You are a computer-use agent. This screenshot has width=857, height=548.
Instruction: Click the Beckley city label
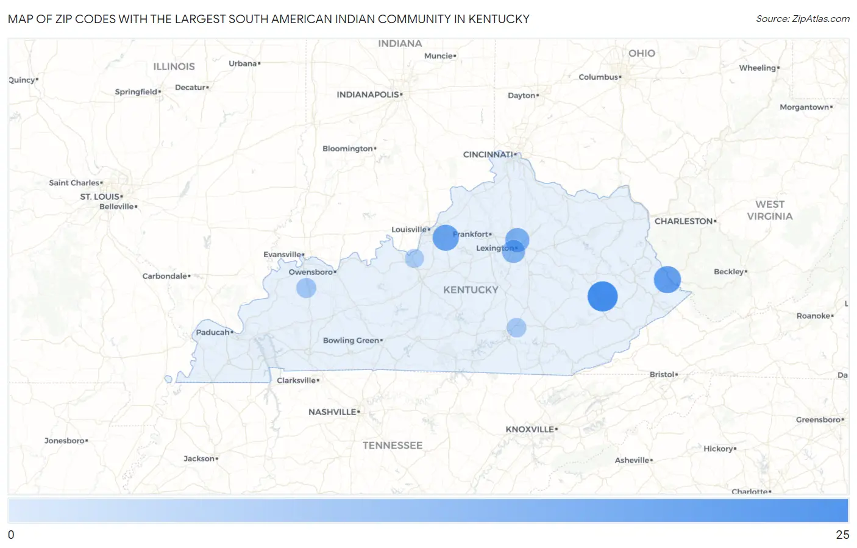[729, 272]
